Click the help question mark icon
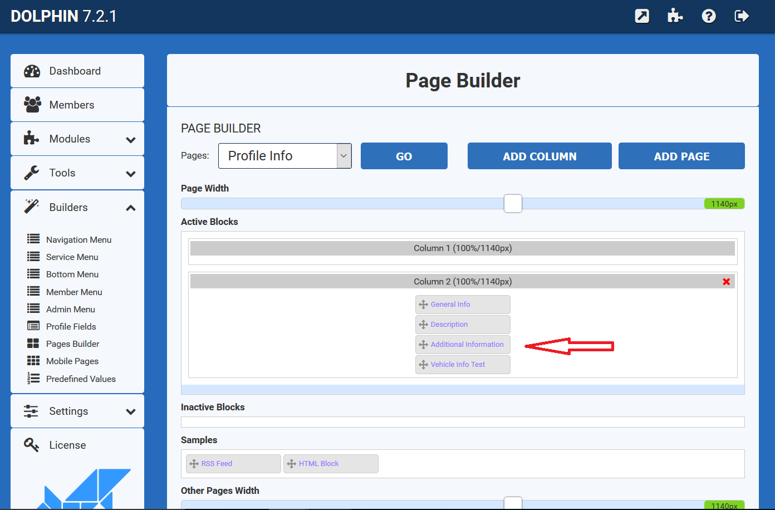The height and width of the screenshot is (510, 775). coord(708,16)
